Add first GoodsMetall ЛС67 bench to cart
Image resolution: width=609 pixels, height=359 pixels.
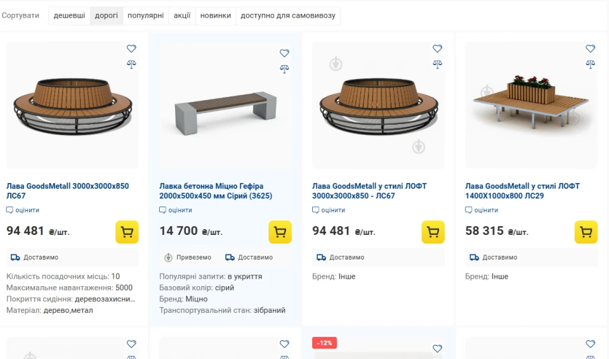click(x=127, y=232)
